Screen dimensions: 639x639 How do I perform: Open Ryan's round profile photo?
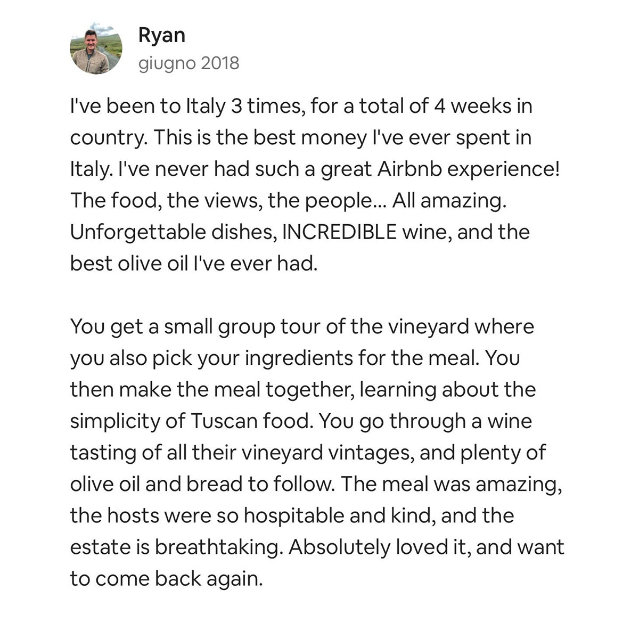[96, 48]
